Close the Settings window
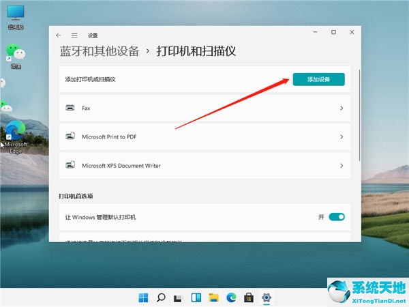The image size is (409, 307). [x=352, y=32]
